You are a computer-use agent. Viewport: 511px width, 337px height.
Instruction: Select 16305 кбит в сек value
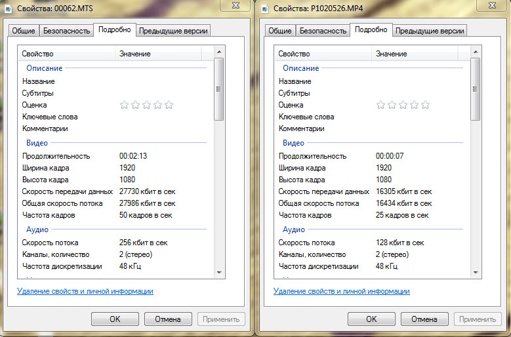point(404,191)
